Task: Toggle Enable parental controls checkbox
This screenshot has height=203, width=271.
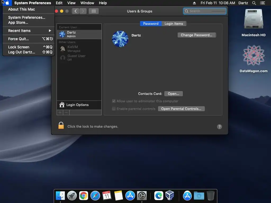Action: click(114, 109)
